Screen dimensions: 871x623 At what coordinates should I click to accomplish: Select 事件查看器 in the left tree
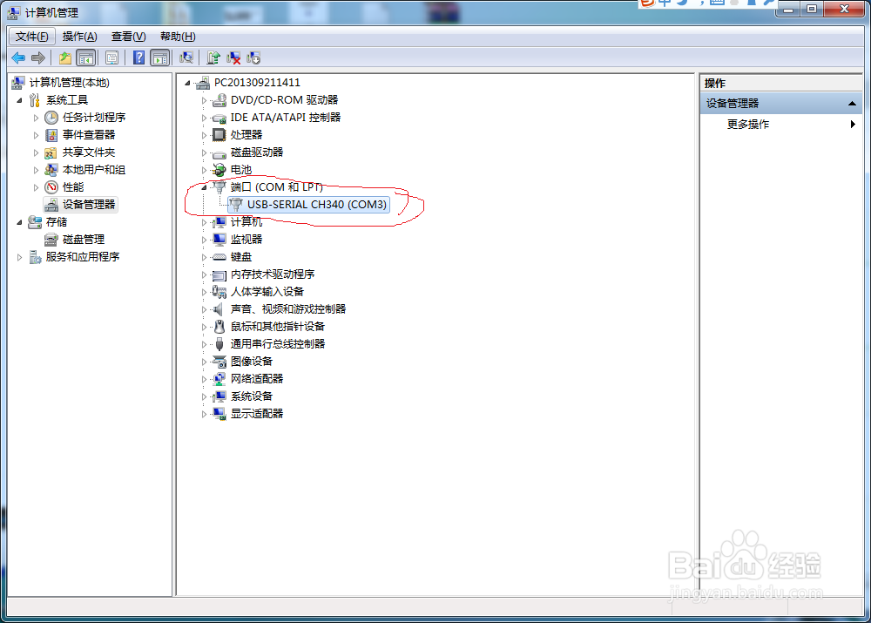click(88, 135)
